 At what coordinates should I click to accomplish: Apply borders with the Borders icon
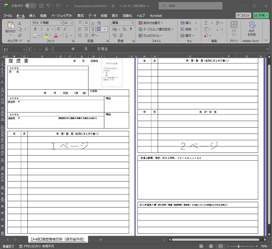(x=35, y=35)
